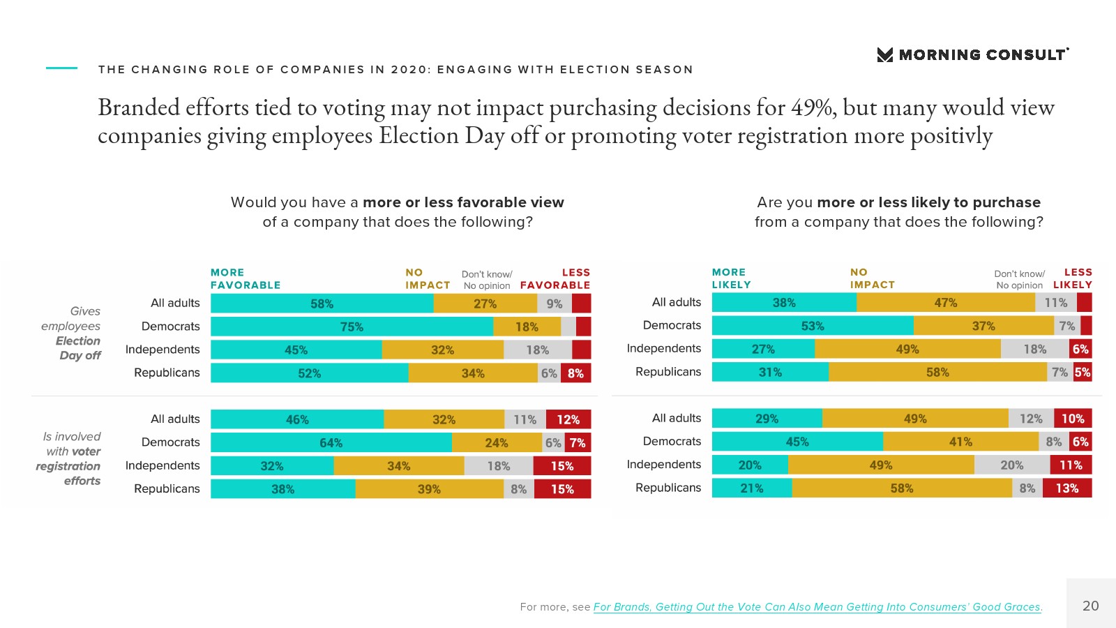The width and height of the screenshot is (1116, 628).
Task: Click the red 15% Independents less favorable segment
Action: 561,466
